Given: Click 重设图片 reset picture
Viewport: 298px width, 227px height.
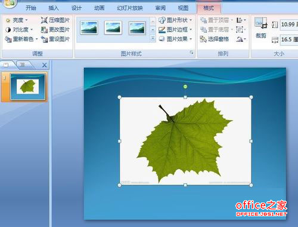Looking at the screenshot, I should (x=55, y=39).
